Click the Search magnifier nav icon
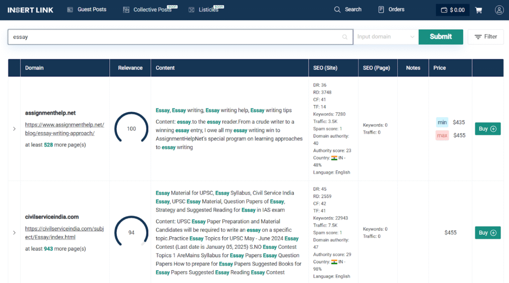The width and height of the screenshot is (509, 283). 338,10
